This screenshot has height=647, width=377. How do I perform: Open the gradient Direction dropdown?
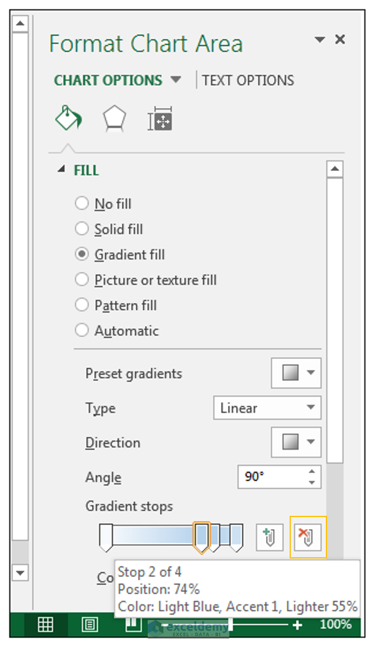[x=296, y=442]
